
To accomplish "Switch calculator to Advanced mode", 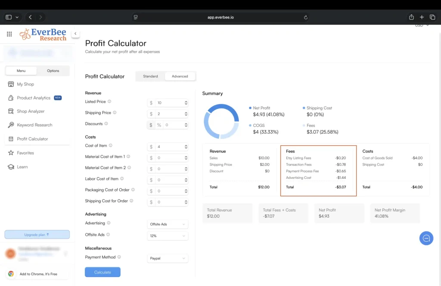I will click(180, 76).
